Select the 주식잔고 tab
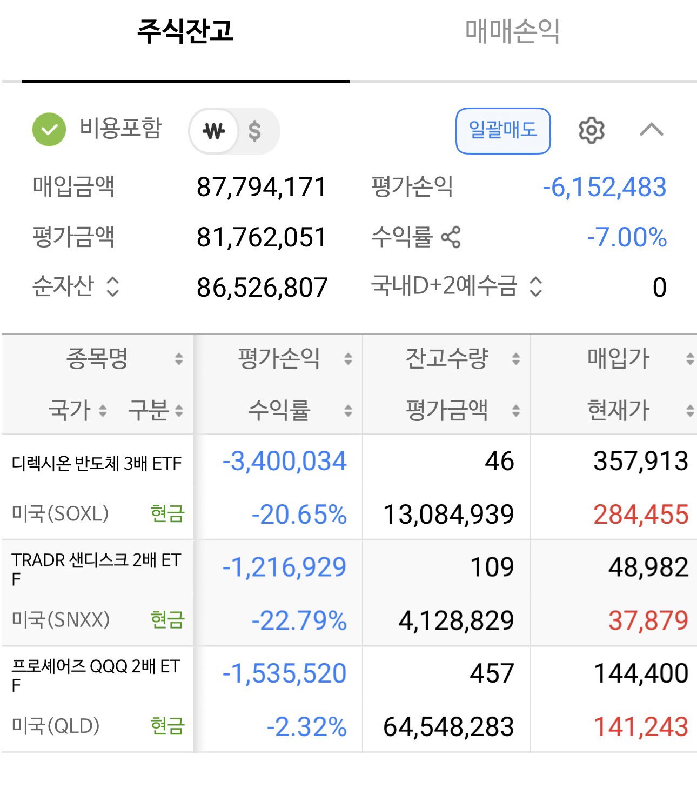Viewport: 697px width, 788px height. click(185, 31)
